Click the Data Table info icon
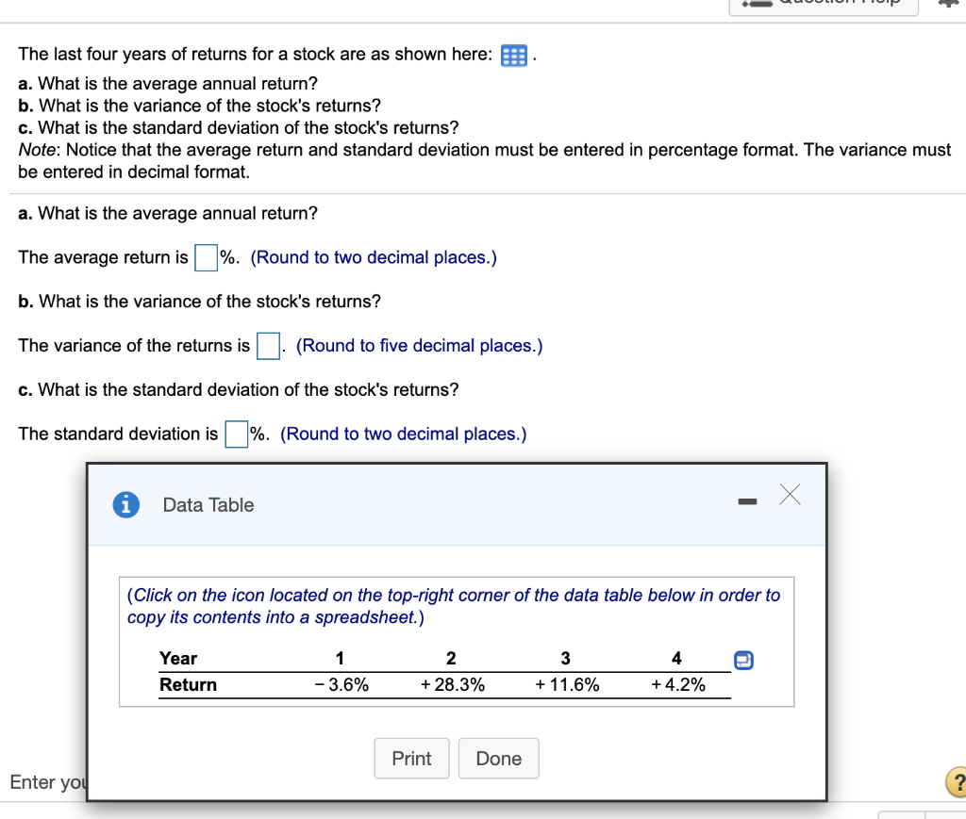 point(126,505)
